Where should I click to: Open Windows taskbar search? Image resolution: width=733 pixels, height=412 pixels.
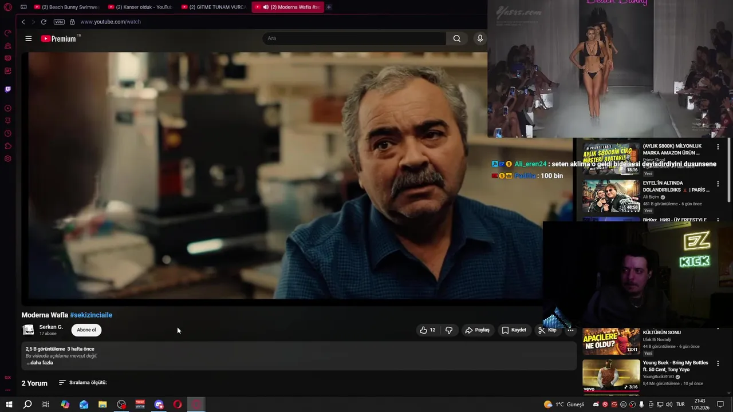[x=27, y=405]
